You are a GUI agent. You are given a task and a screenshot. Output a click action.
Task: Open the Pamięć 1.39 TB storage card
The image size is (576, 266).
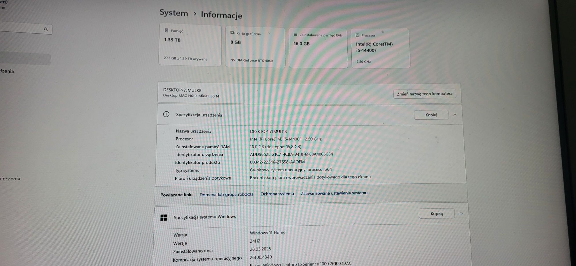pos(190,45)
